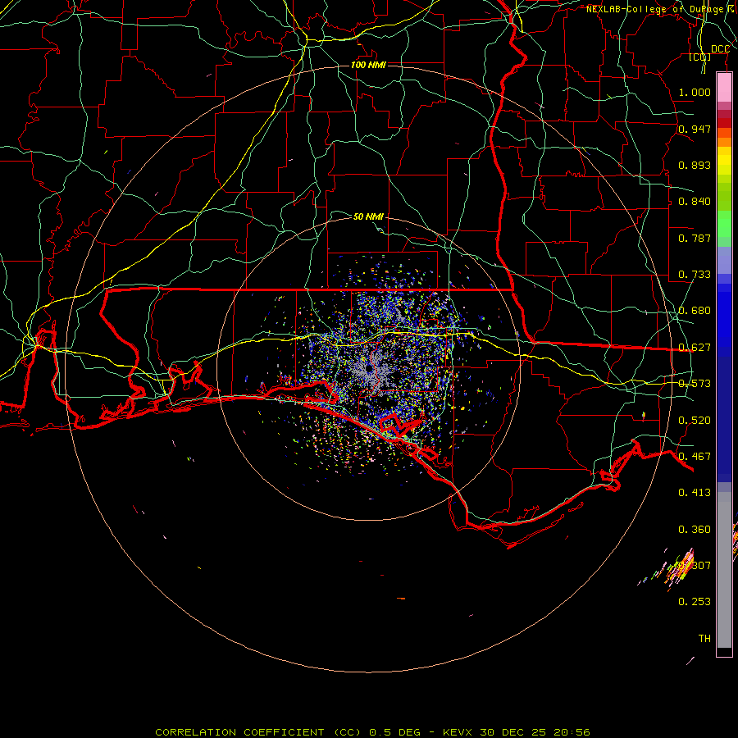Click the NEXLAB-College of DuPage header text

654,9
